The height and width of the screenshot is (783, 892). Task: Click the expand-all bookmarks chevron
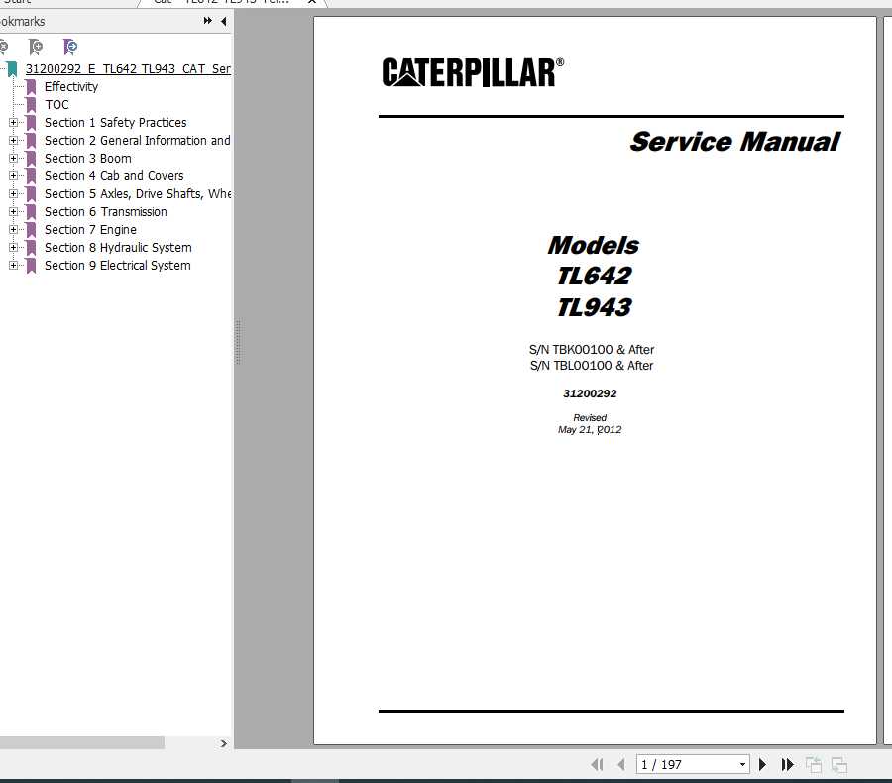point(206,21)
